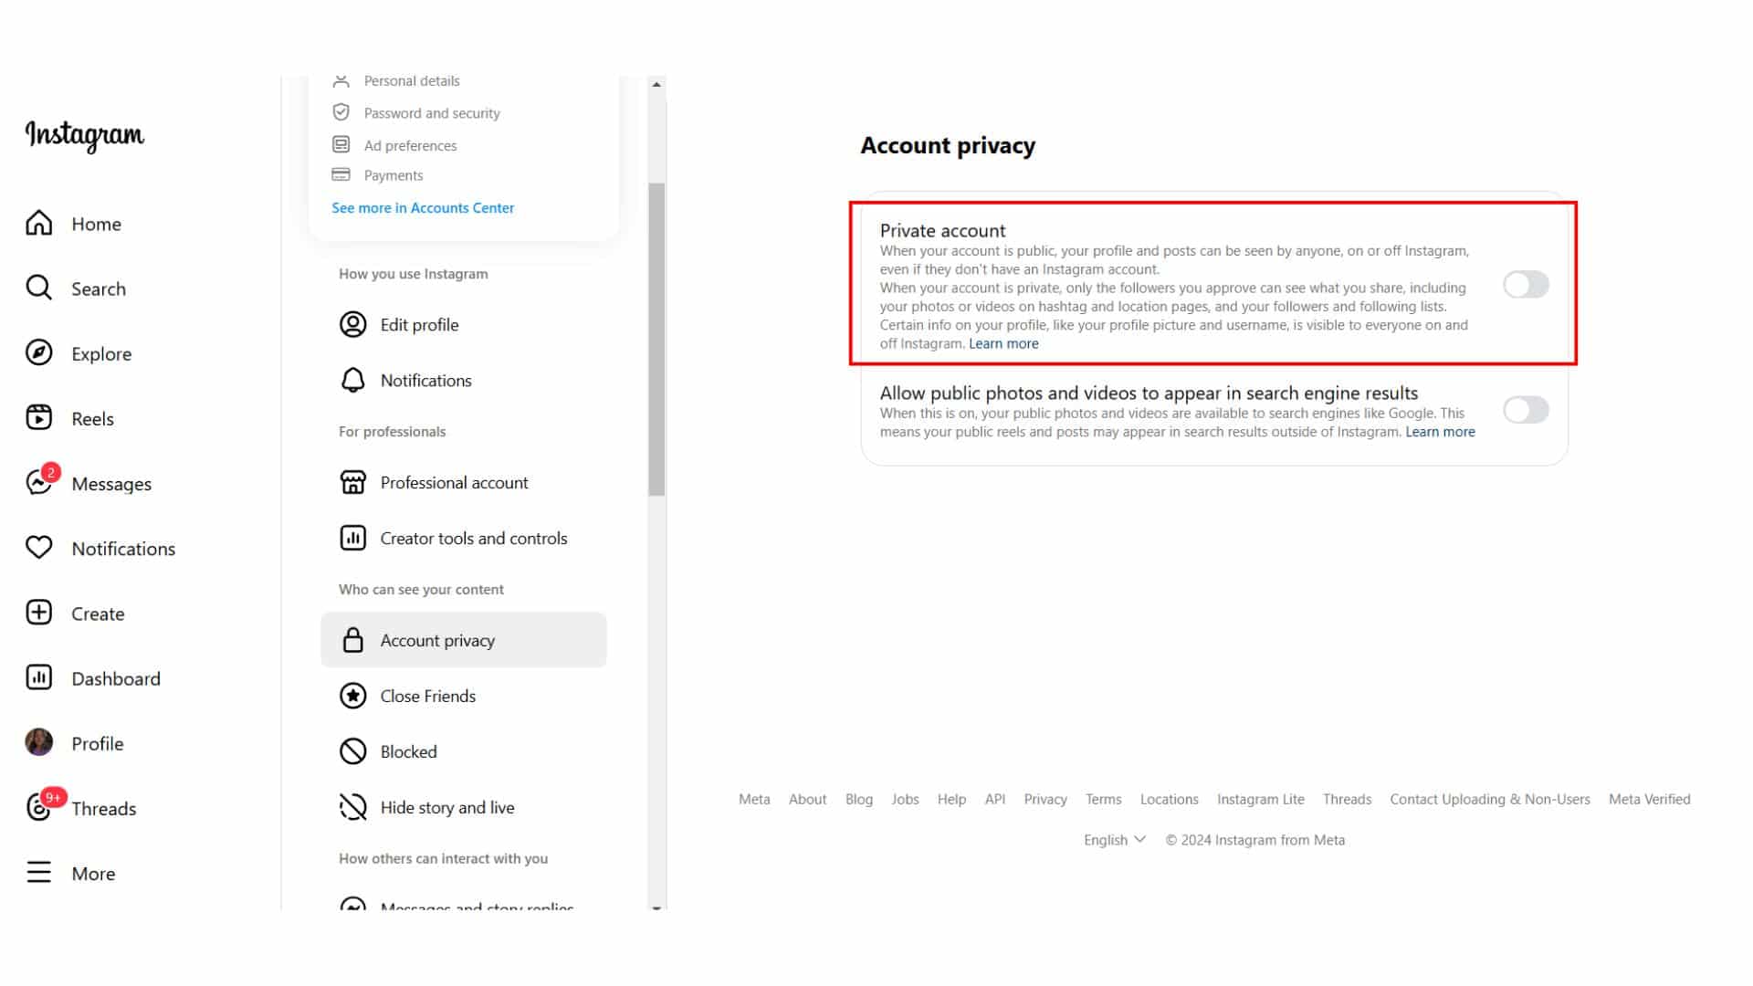Screen dimensions: 1753x986
Task: Click the Learn more link for private account
Action: click(x=1004, y=344)
